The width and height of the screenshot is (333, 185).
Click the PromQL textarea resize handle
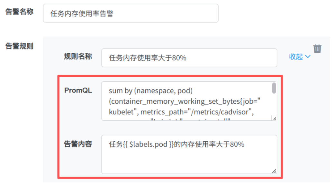coord(274,118)
